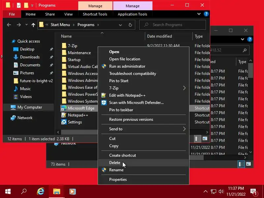Screen dimensions: 264x198
Task: Select Troubleshoot compatibility
Action: point(143,74)
